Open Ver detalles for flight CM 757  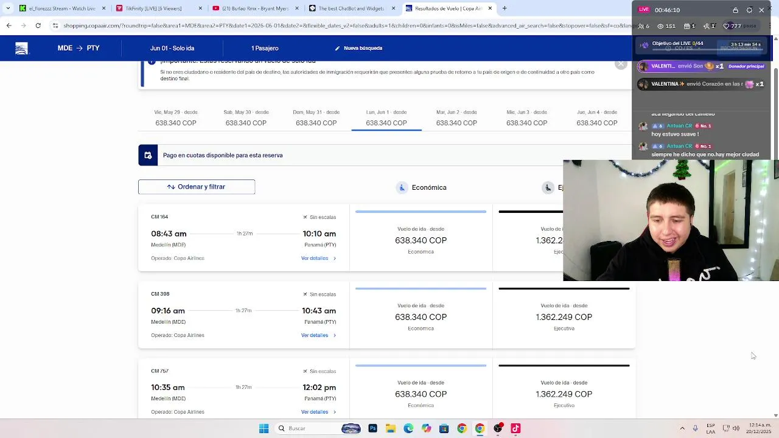pyautogui.click(x=318, y=412)
